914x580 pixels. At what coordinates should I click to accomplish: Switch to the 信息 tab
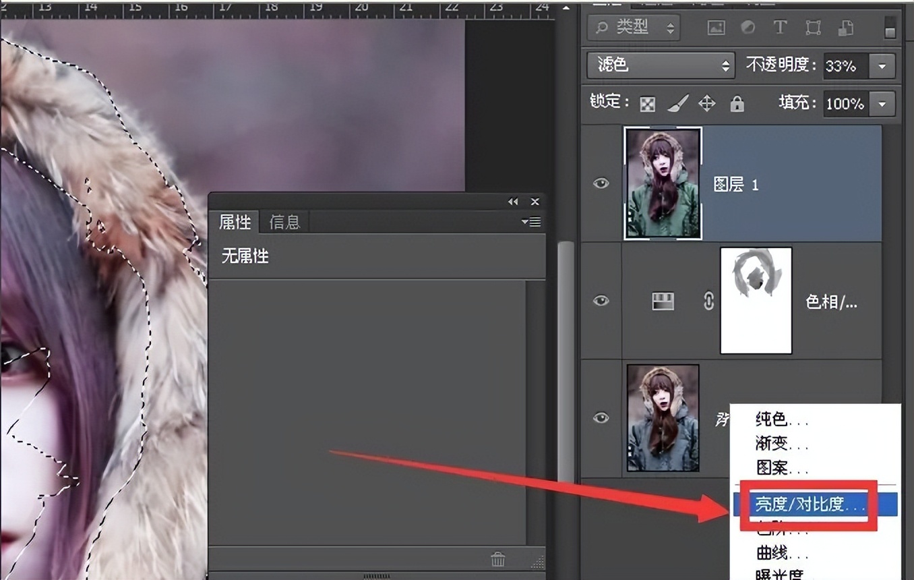(x=284, y=222)
